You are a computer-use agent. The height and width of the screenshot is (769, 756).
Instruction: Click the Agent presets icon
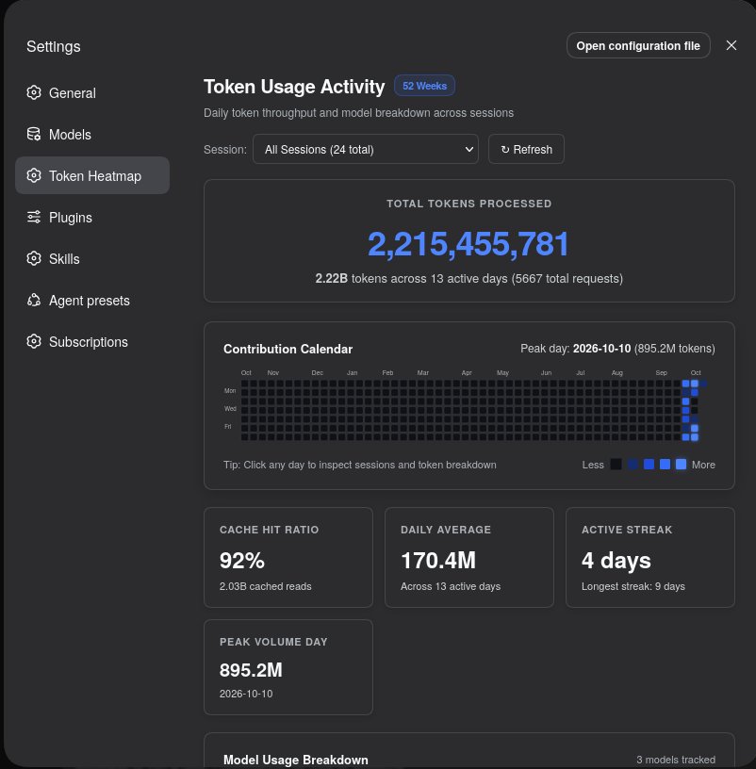34,300
